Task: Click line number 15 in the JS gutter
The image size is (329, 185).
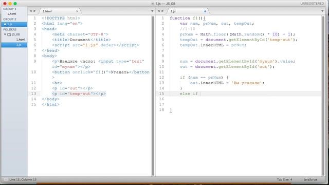Action: (x=161, y=94)
